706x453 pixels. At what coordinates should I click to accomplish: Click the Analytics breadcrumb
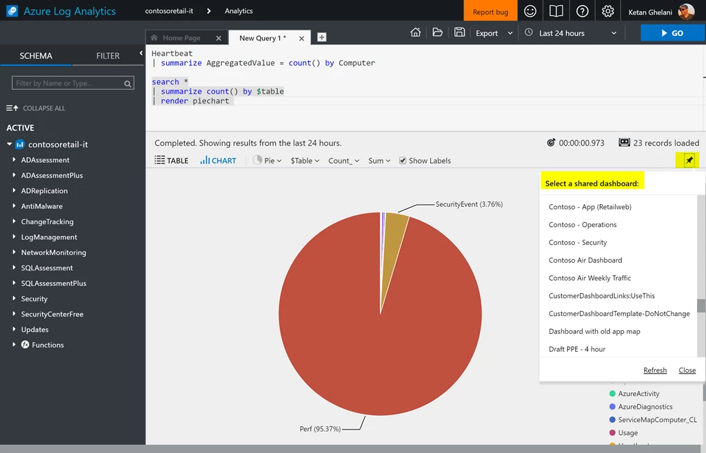pos(239,11)
